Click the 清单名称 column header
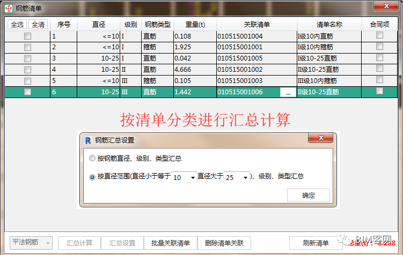Image resolution: width=403 pixels, height=255 pixels. click(329, 25)
